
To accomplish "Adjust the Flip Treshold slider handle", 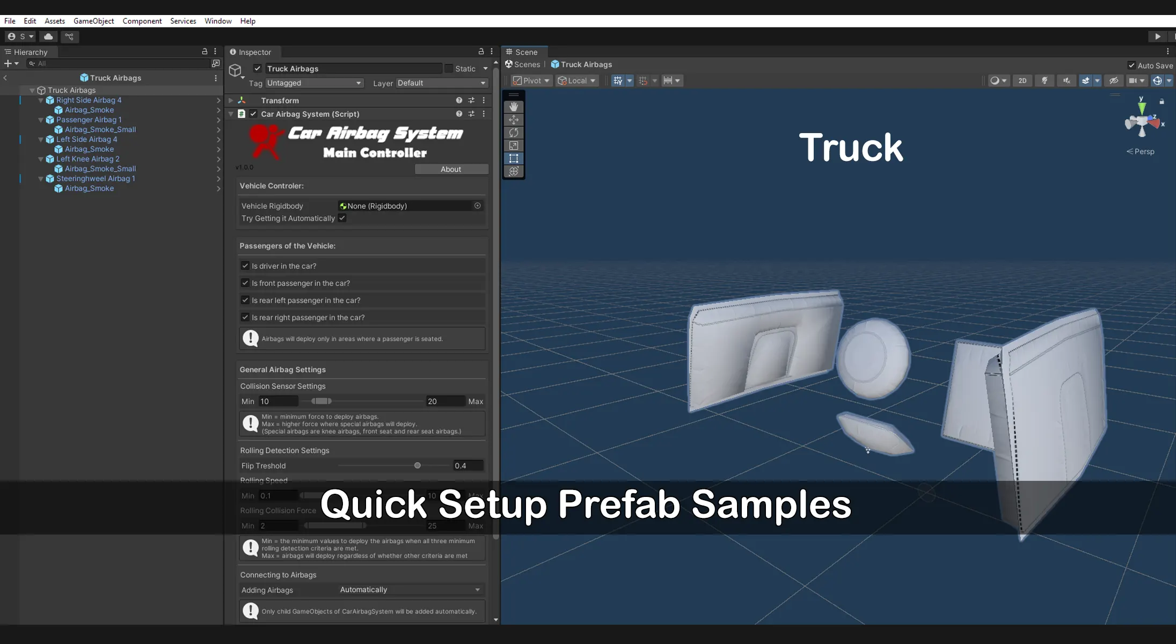I will [x=418, y=466].
